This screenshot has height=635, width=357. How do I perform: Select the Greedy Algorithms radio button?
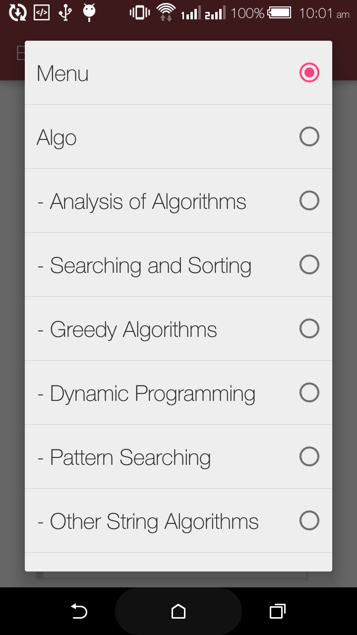pos(309,328)
